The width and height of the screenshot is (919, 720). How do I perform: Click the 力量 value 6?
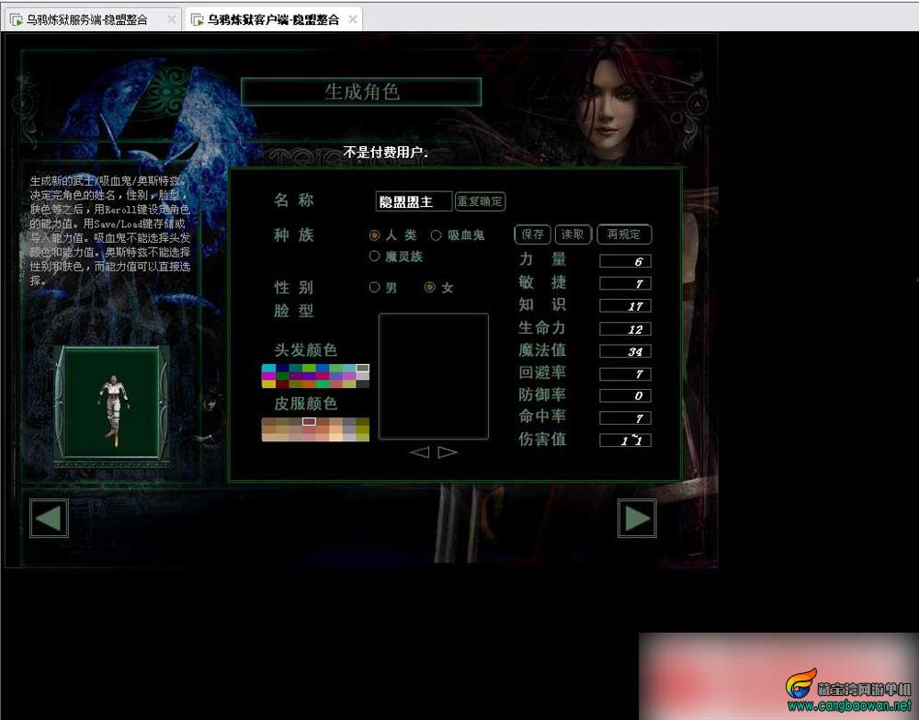pos(625,261)
